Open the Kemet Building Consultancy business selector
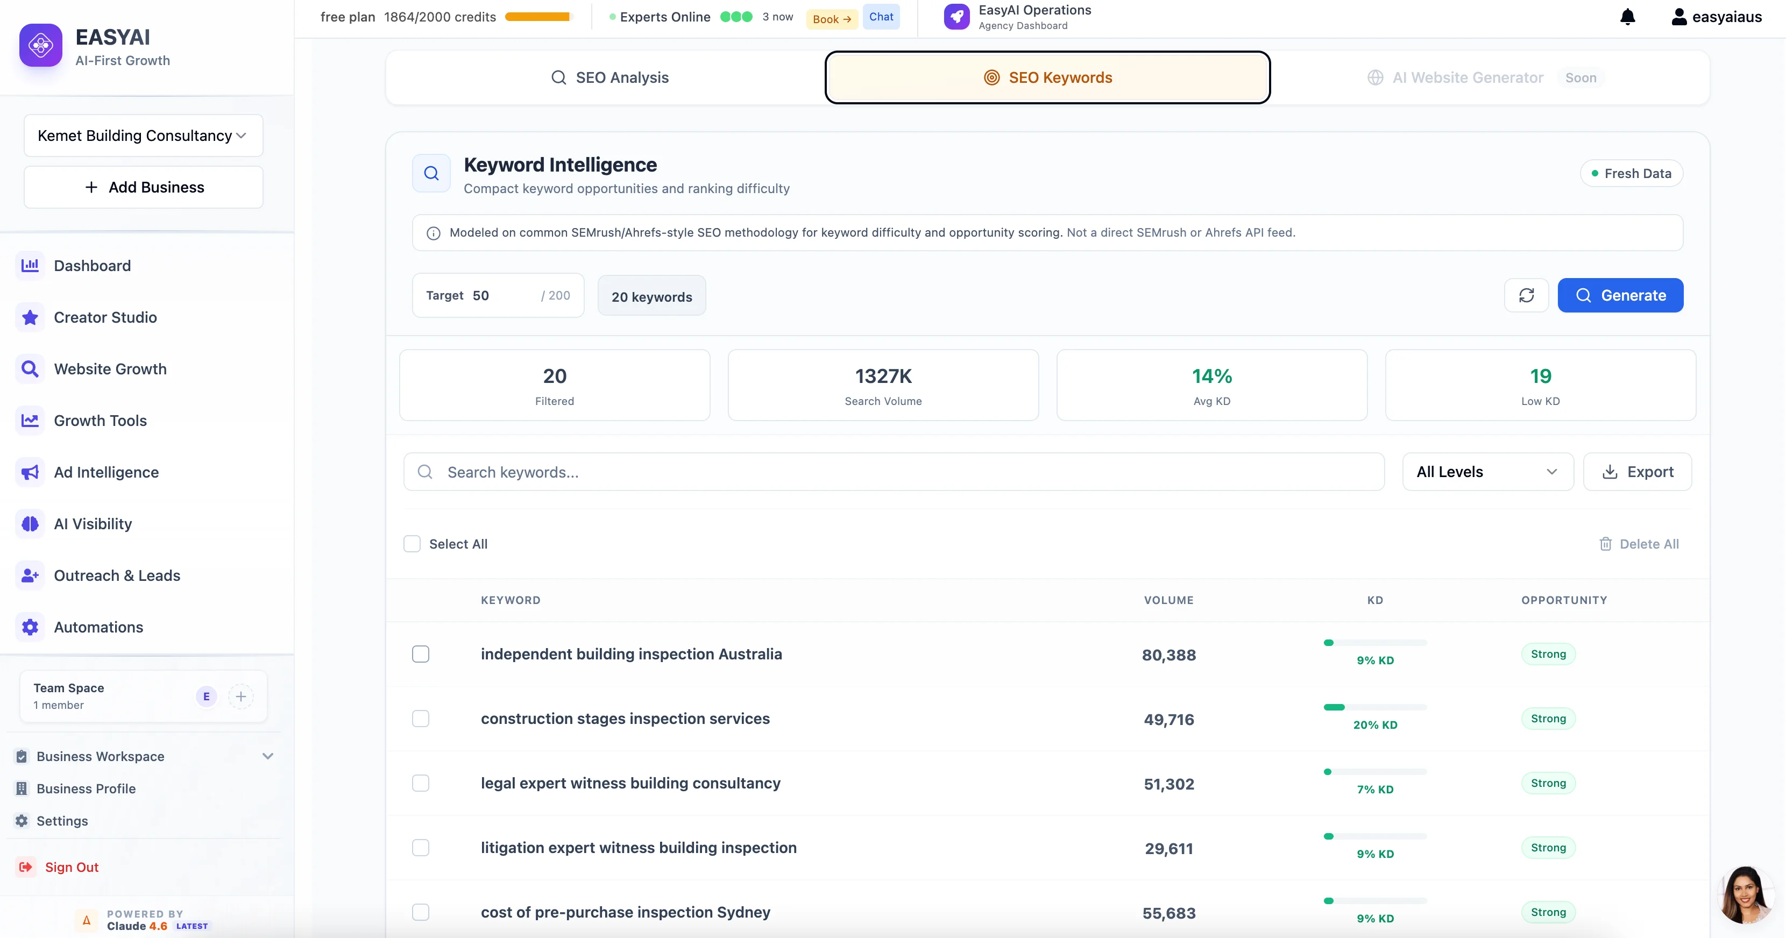This screenshot has width=1786, height=938. point(142,135)
